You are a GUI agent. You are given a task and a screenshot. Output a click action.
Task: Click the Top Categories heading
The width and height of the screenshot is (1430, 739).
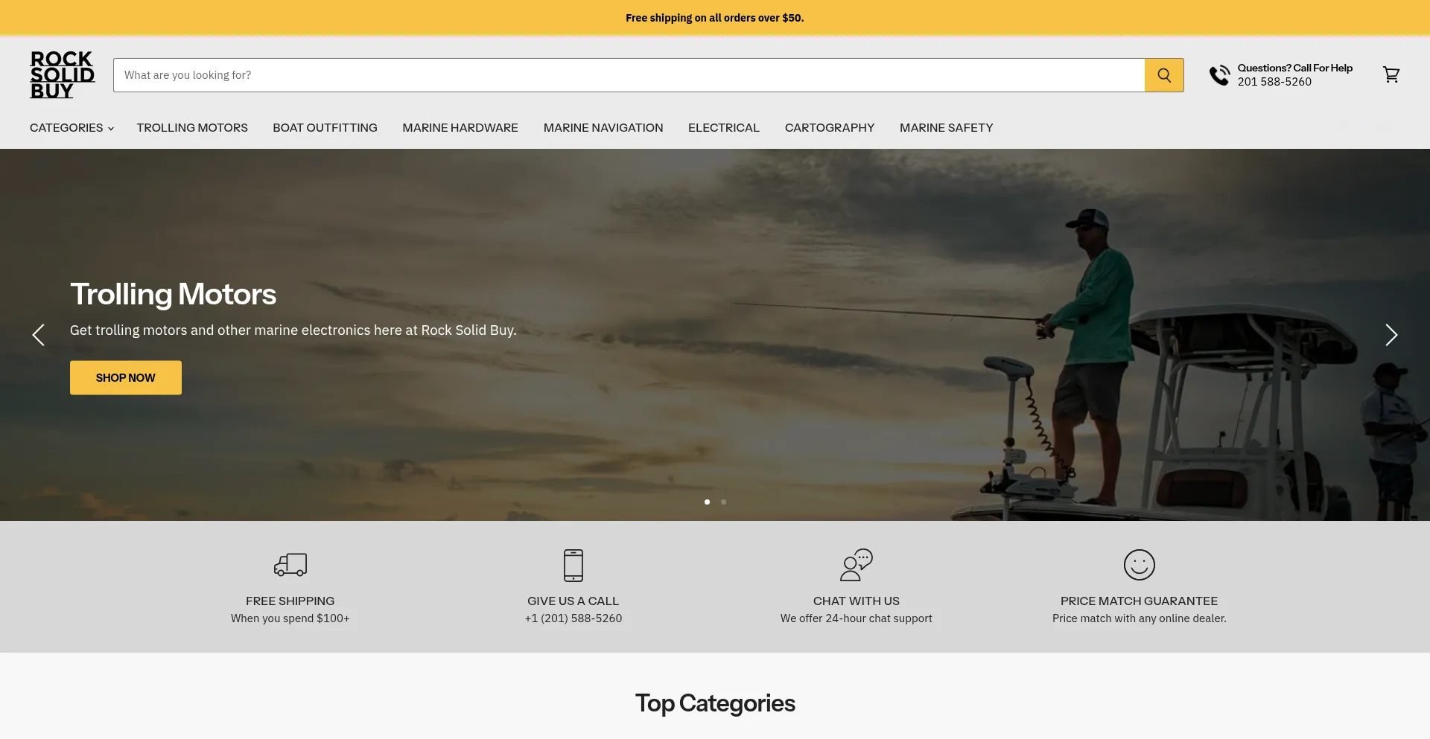click(x=715, y=703)
